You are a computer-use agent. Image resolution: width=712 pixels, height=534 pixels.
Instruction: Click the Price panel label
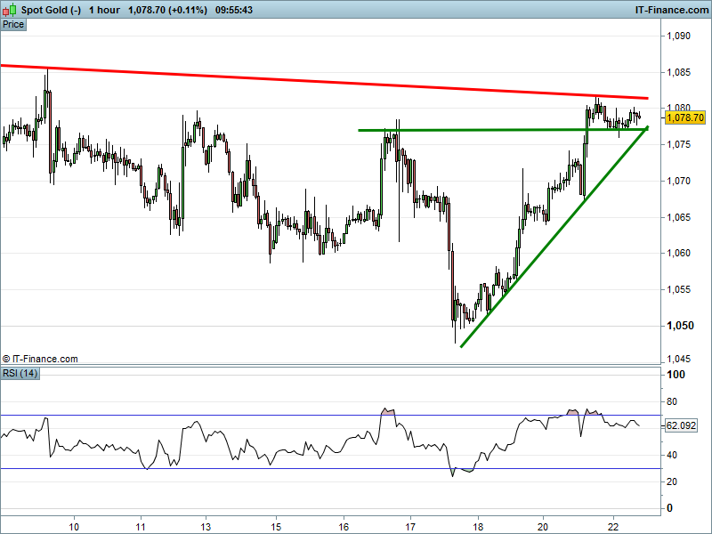[13, 24]
